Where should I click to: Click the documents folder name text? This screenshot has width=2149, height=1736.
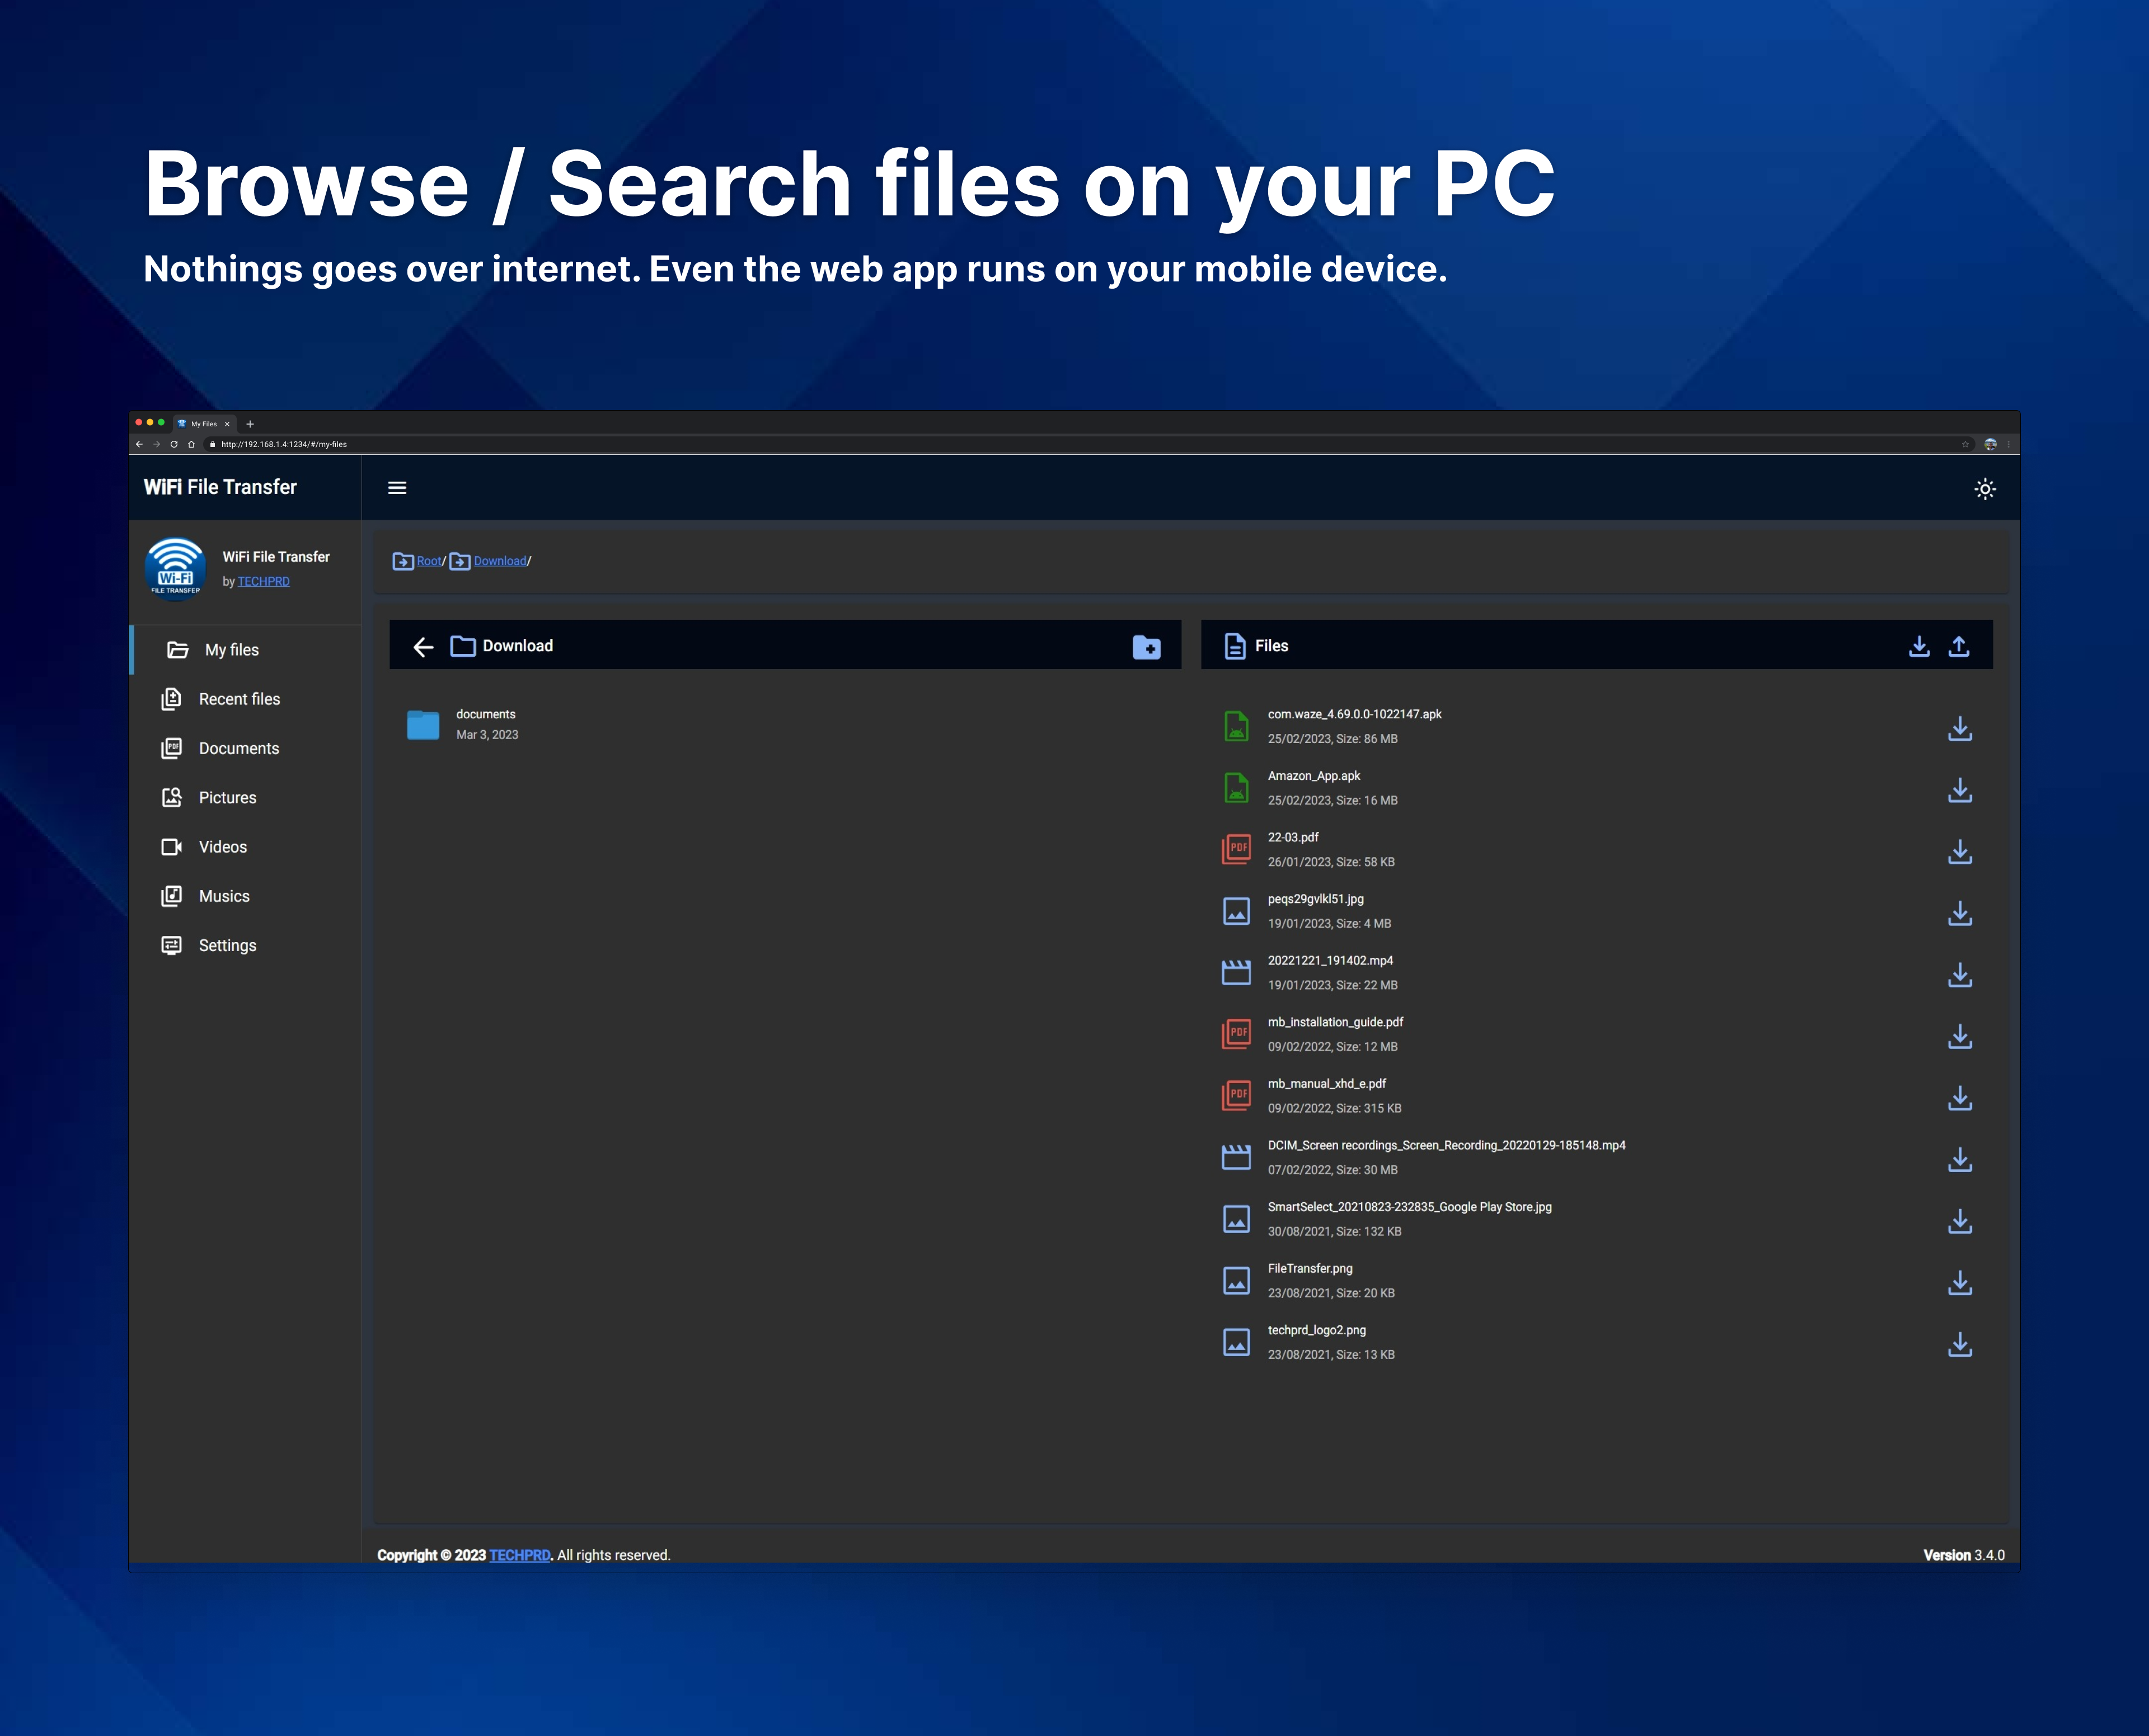coord(485,714)
